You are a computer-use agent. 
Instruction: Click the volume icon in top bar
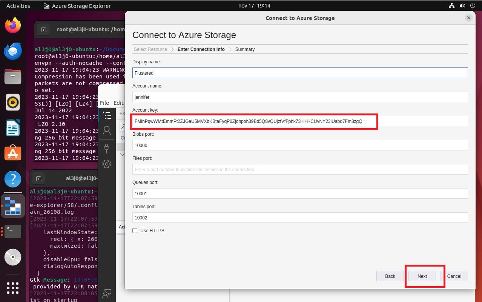462,6
